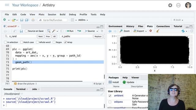Click Install packages button
Image resolution: width=196 pixels, height=110 pixels.
[114, 82]
